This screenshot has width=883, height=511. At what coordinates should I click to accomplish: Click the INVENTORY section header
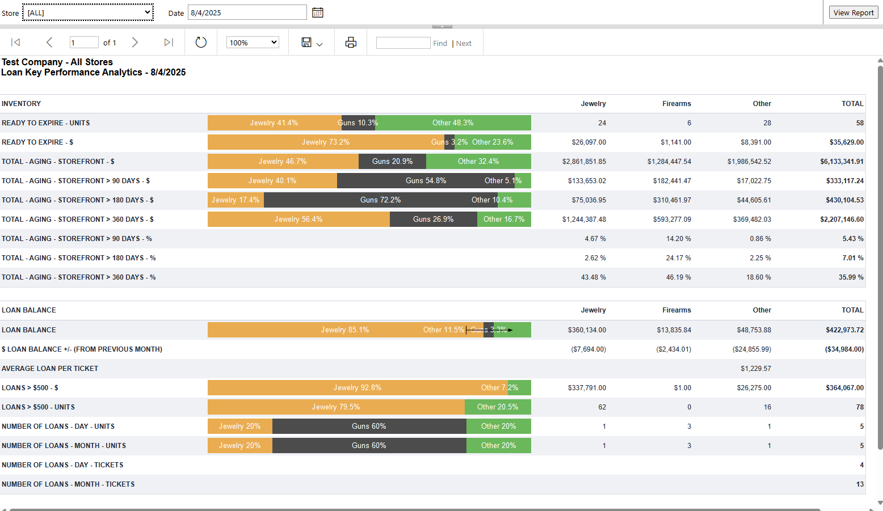(x=22, y=104)
